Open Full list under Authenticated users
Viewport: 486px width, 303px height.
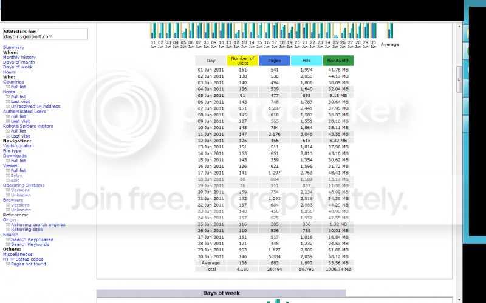tap(18, 116)
